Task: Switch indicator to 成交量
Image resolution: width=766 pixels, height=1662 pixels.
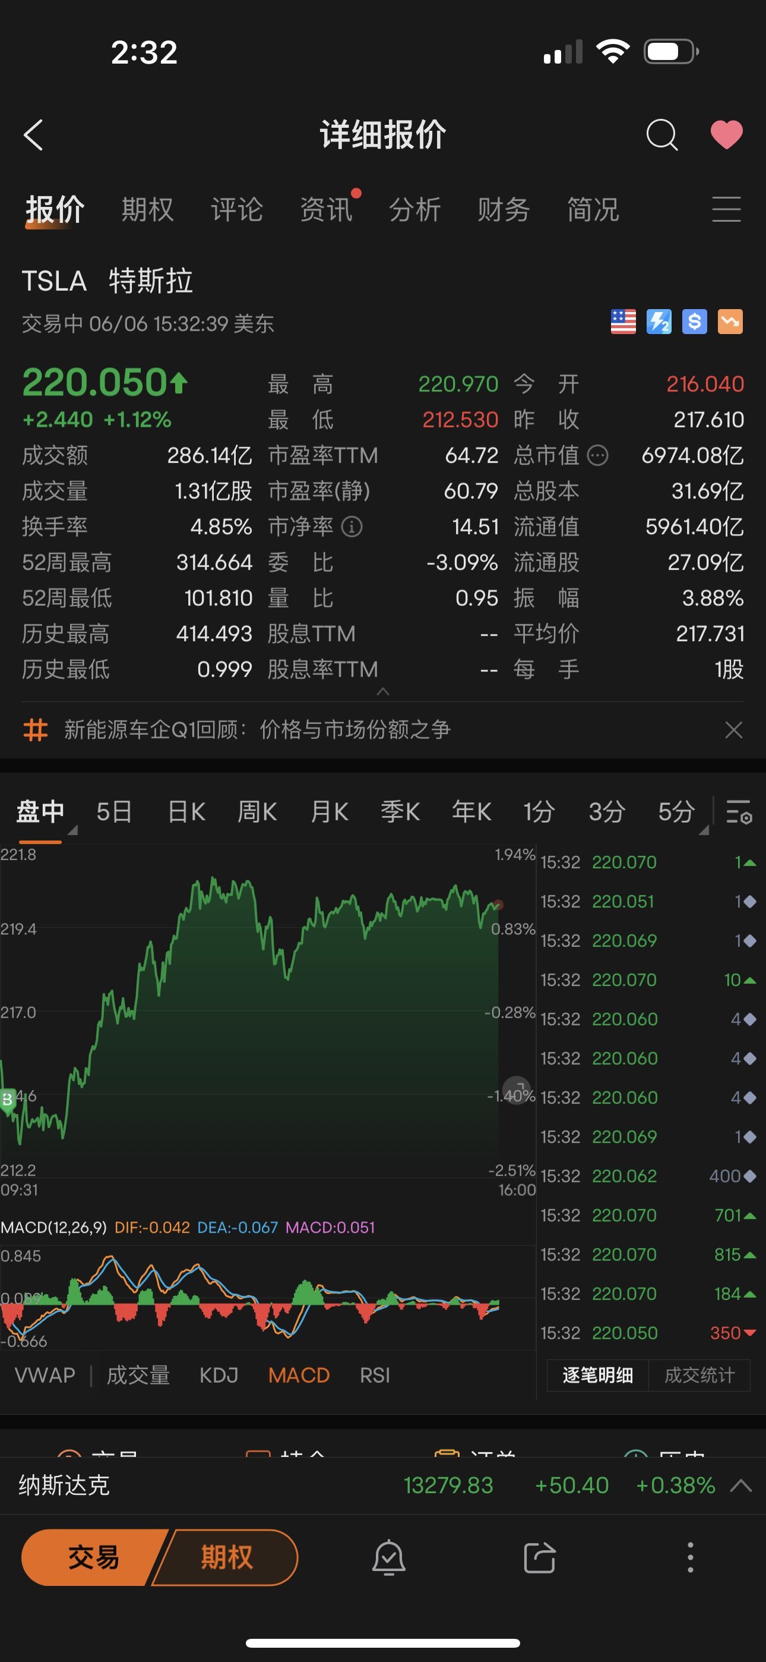Action: (138, 1375)
